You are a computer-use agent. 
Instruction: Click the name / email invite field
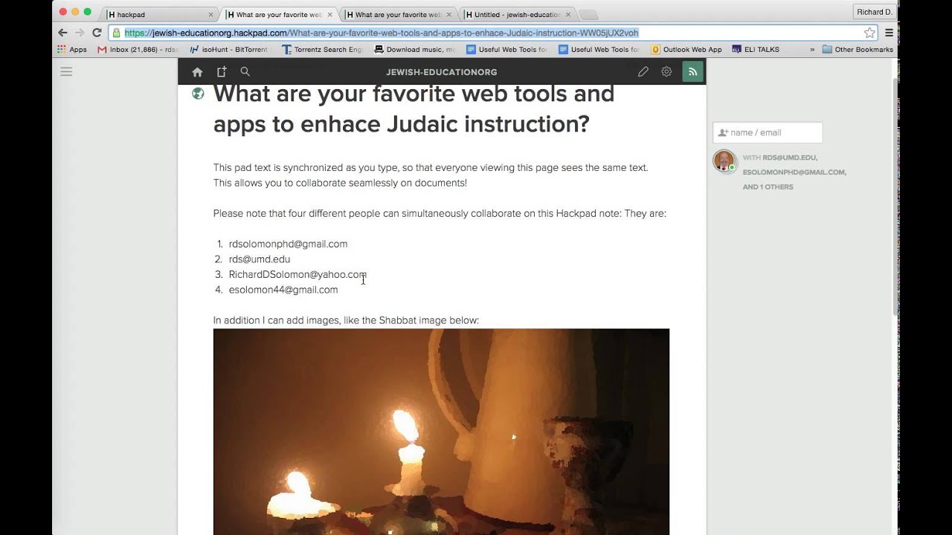(768, 132)
